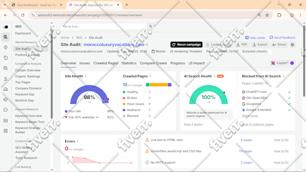Click the AI Search Health 100% gauge
This screenshot has height=172, width=306.
tap(208, 95)
